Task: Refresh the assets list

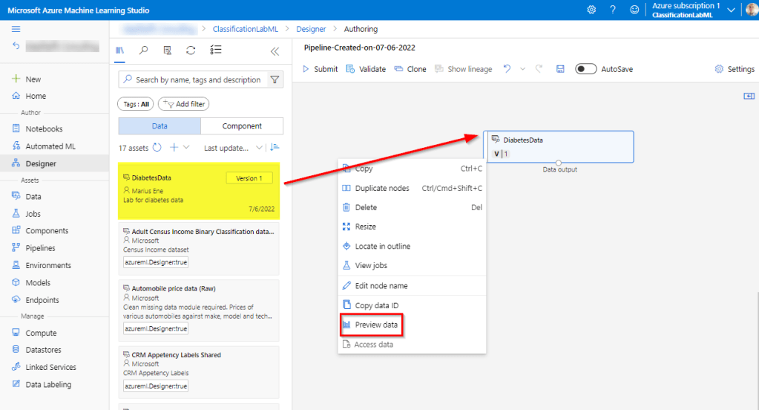Action: point(157,148)
